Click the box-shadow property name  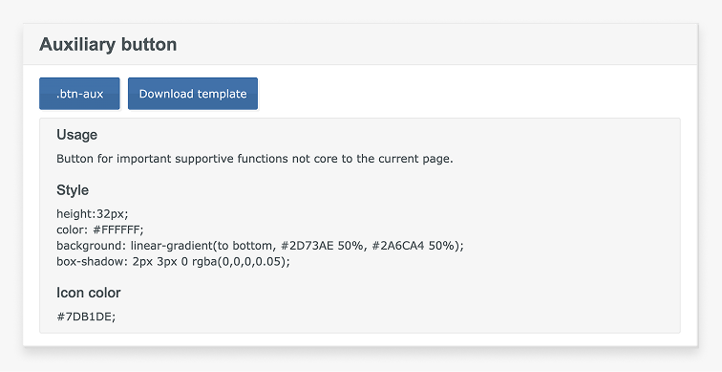point(93,261)
